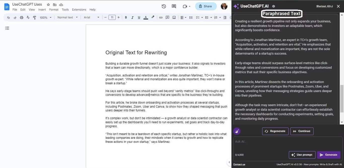Insert a link

point(161,17)
